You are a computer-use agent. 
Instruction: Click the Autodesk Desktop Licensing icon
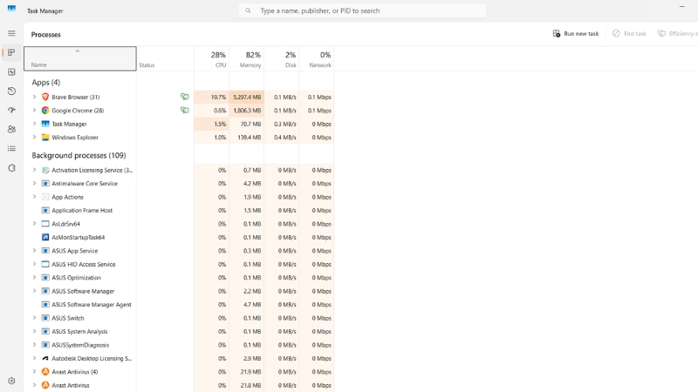pyautogui.click(x=45, y=358)
